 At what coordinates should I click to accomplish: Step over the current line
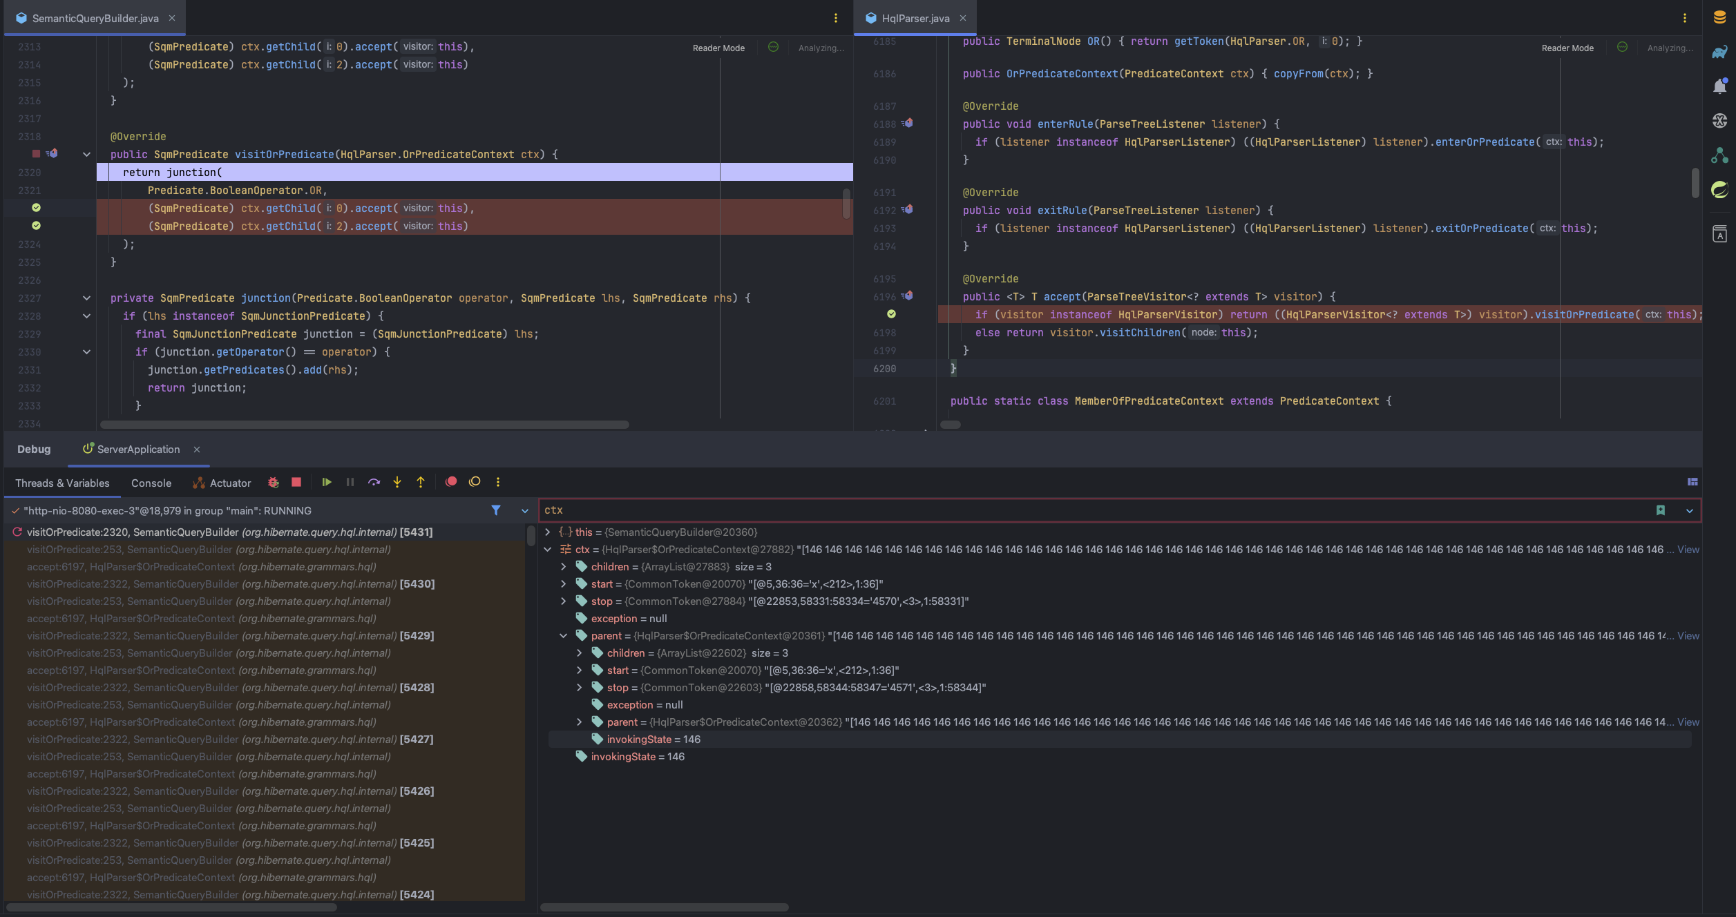point(374,482)
